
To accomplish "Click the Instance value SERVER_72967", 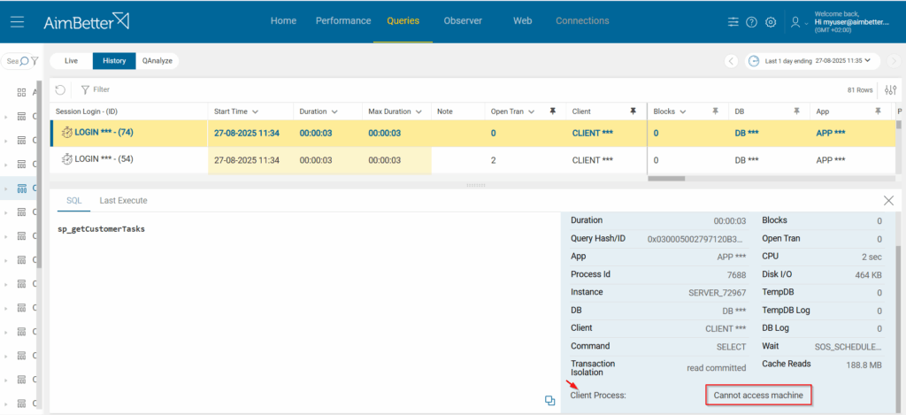I will [717, 293].
